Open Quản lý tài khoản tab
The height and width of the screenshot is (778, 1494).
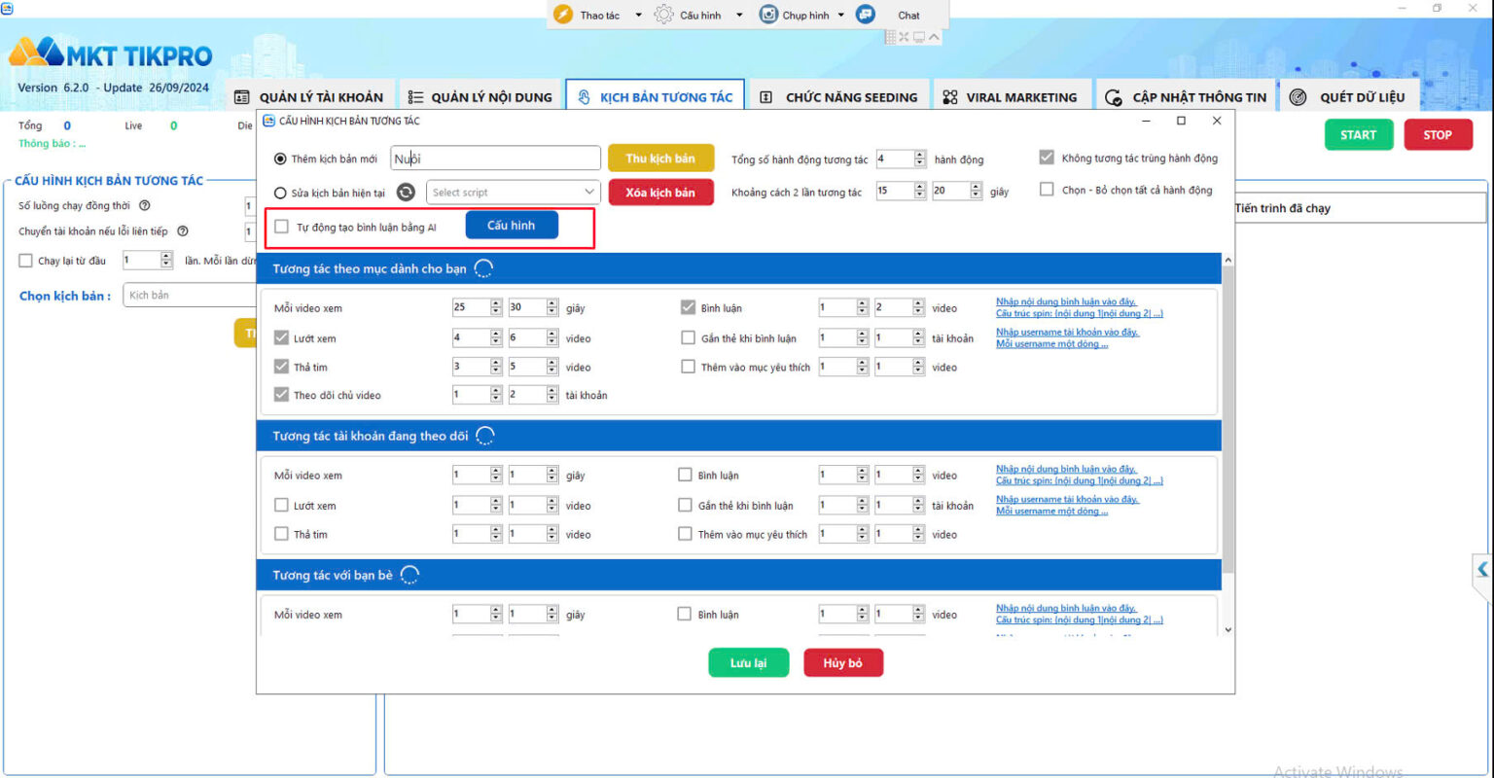pyautogui.click(x=310, y=97)
